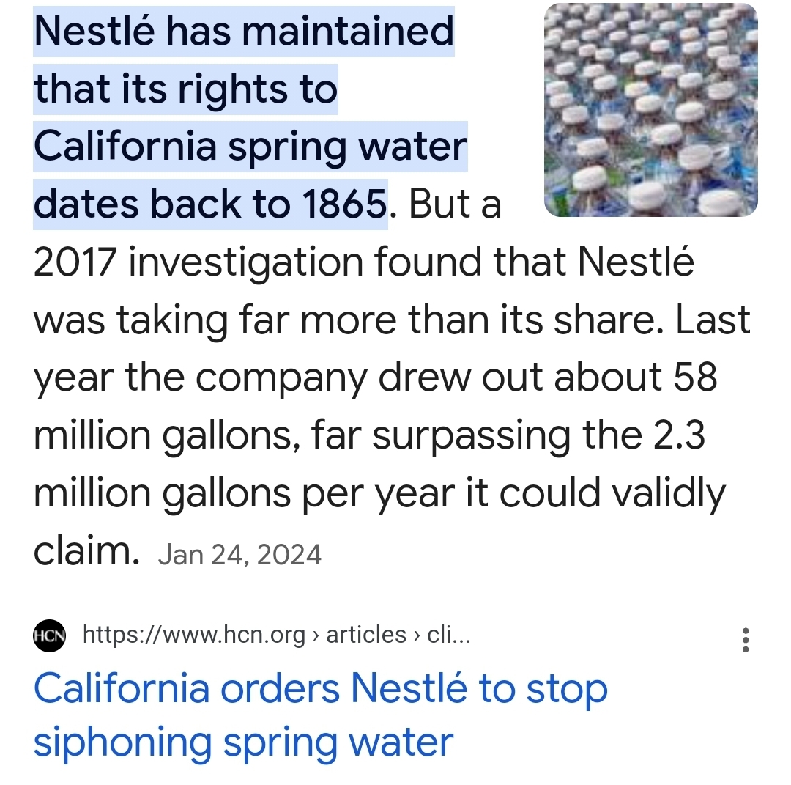Click the highlighted 'Nestlé has maintained' text

point(244,32)
